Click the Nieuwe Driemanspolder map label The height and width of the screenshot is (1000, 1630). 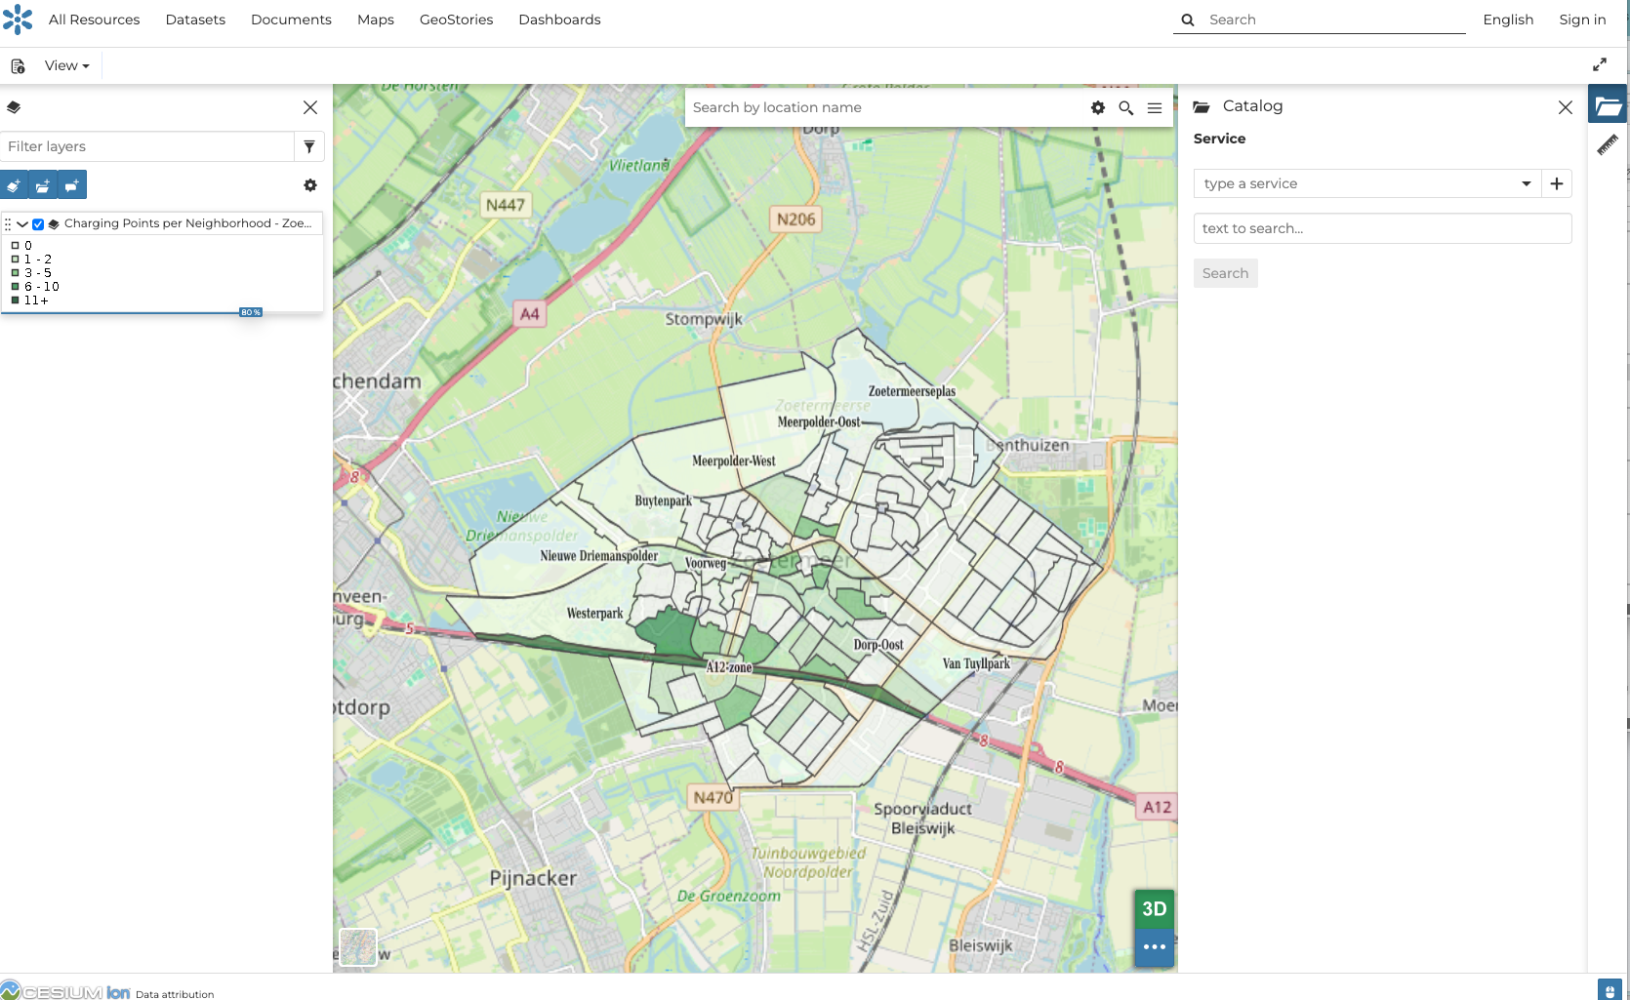(x=599, y=556)
